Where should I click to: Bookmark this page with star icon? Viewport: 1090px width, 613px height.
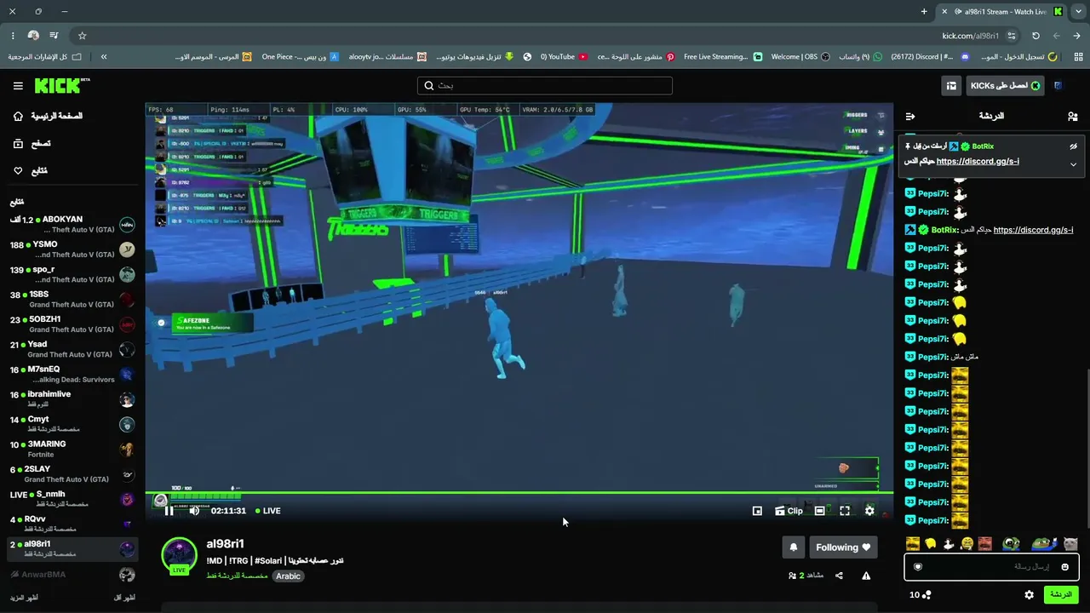point(82,36)
